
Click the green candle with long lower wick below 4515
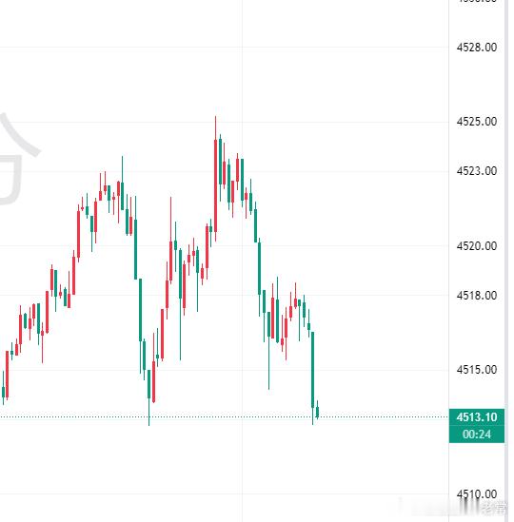tap(268, 350)
